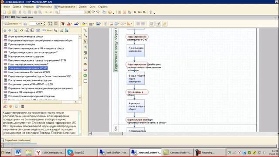Click the help question icon in main toolbar

pos(110,12)
